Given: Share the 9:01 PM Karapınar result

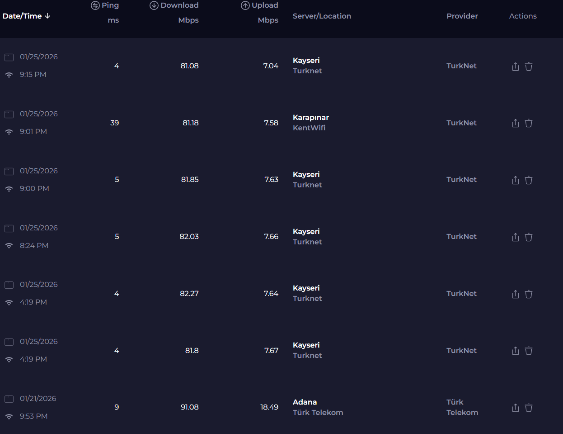Looking at the screenshot, I should coord(516,123).
